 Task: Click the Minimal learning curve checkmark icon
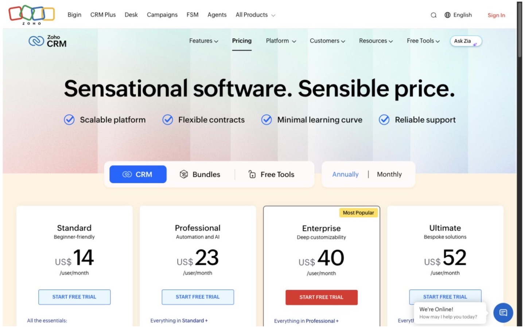point(267,120)
